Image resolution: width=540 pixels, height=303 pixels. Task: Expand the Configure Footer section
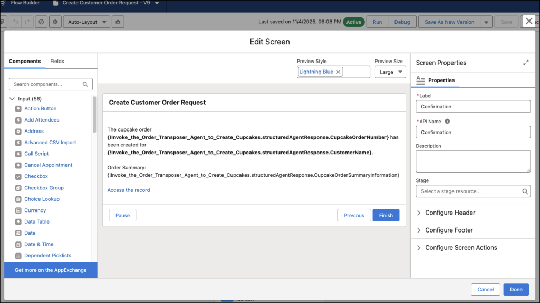point(449,230)
